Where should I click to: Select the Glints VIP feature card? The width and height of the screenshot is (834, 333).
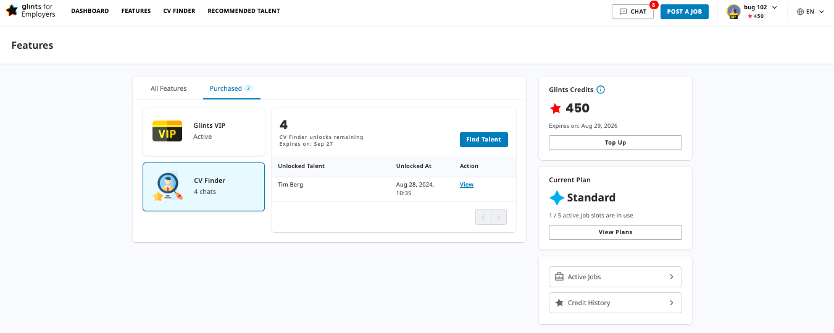(204, 132)
